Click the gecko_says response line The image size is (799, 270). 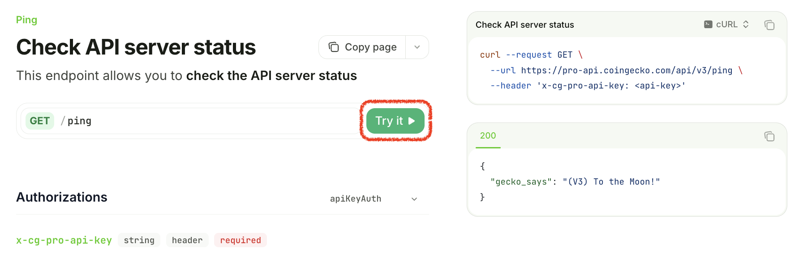point(575,182)
